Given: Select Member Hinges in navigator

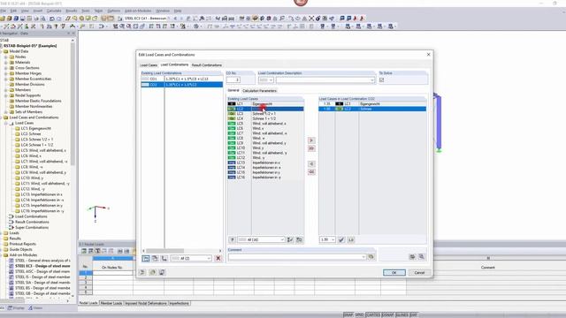Looking at the screenshot, I should click(28, 73).
